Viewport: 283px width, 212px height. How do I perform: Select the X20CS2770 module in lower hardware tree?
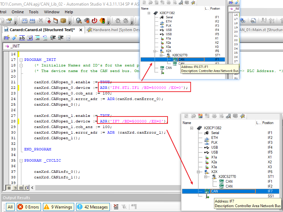(227, 177)
